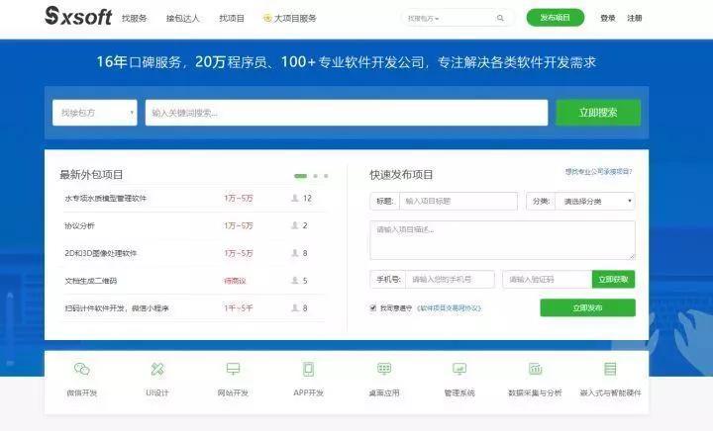Select the 嵌入式与智能硬件 icon
This screenshot has height=431, width=713.
[x=610, y=369]
